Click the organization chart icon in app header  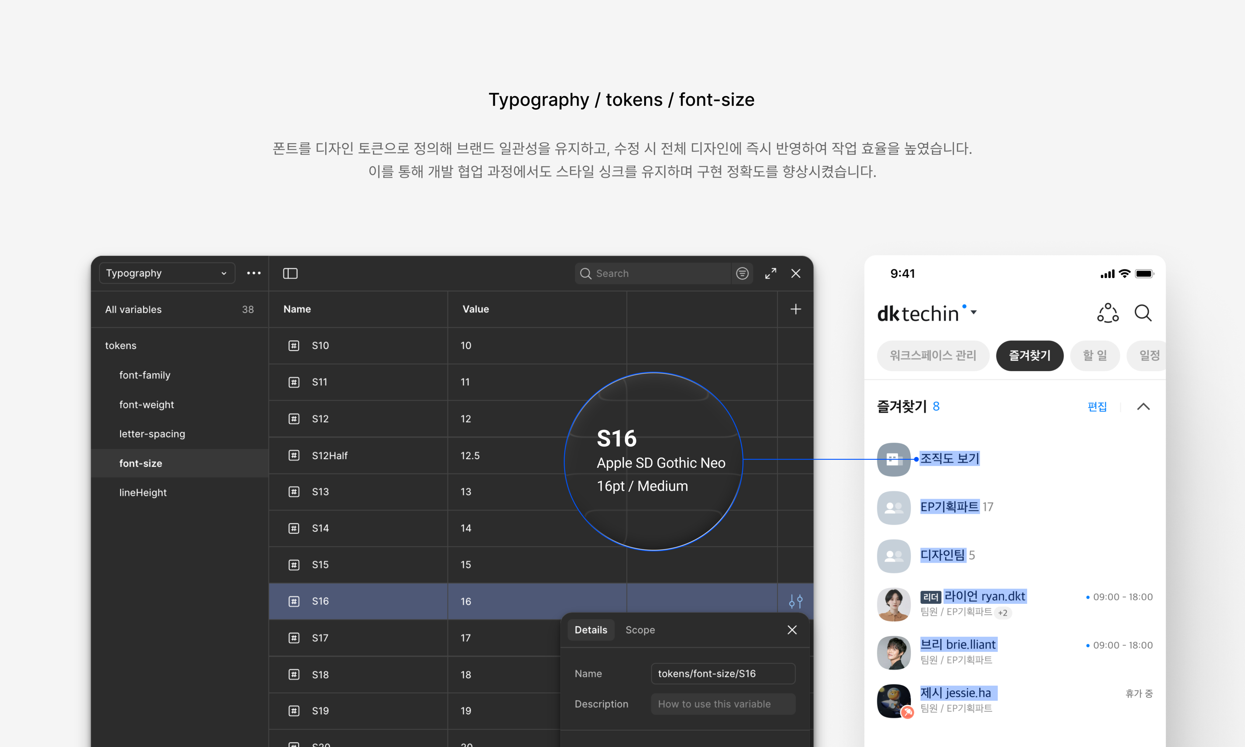1108,313
